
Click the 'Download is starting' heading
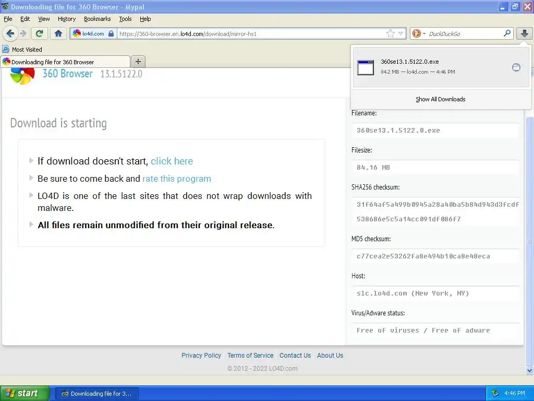point(58,123)
